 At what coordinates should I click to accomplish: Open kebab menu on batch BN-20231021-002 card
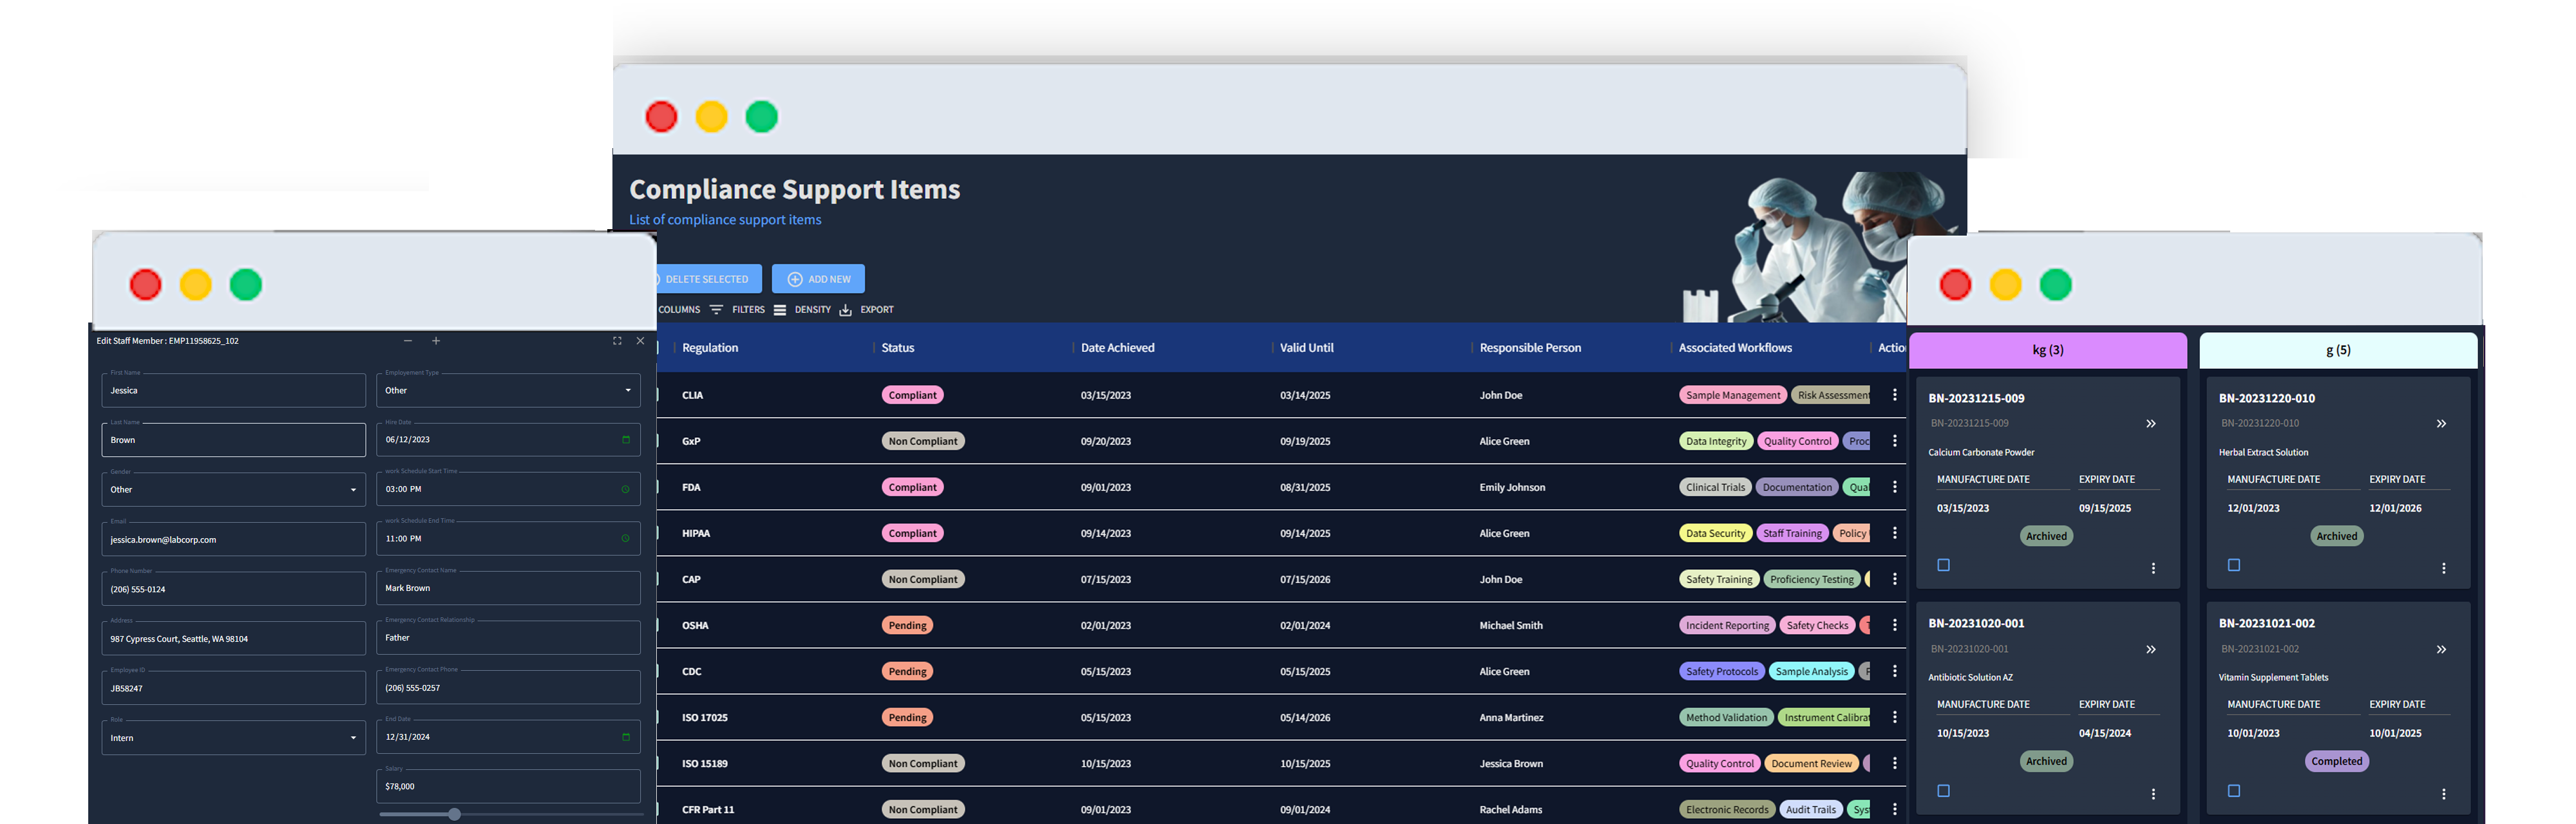[x=2443, y=794]
